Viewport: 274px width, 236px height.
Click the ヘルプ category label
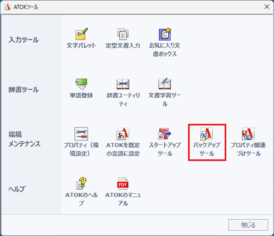[17, 189]
